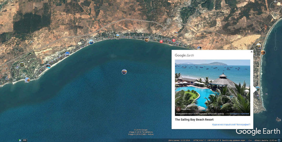The width and height of the screenshot is (282, 142).
Task: Click the photo author avatar 'h'
Action: pos(178,109)
